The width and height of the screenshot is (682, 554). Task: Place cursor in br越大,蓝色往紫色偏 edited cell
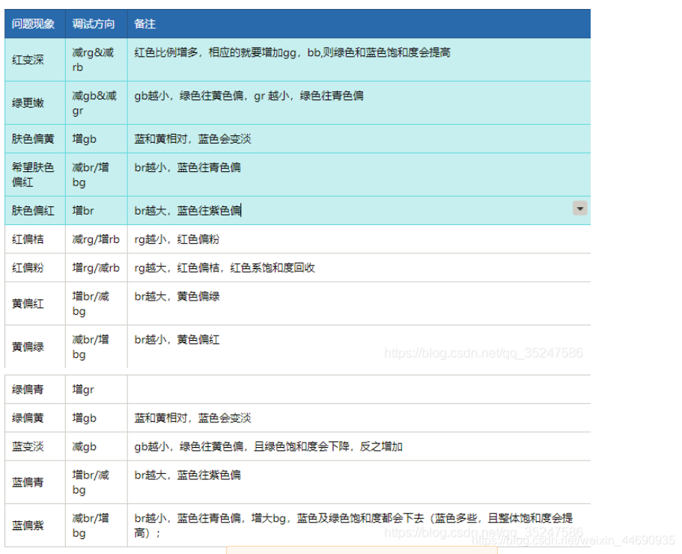click(187, 211)
